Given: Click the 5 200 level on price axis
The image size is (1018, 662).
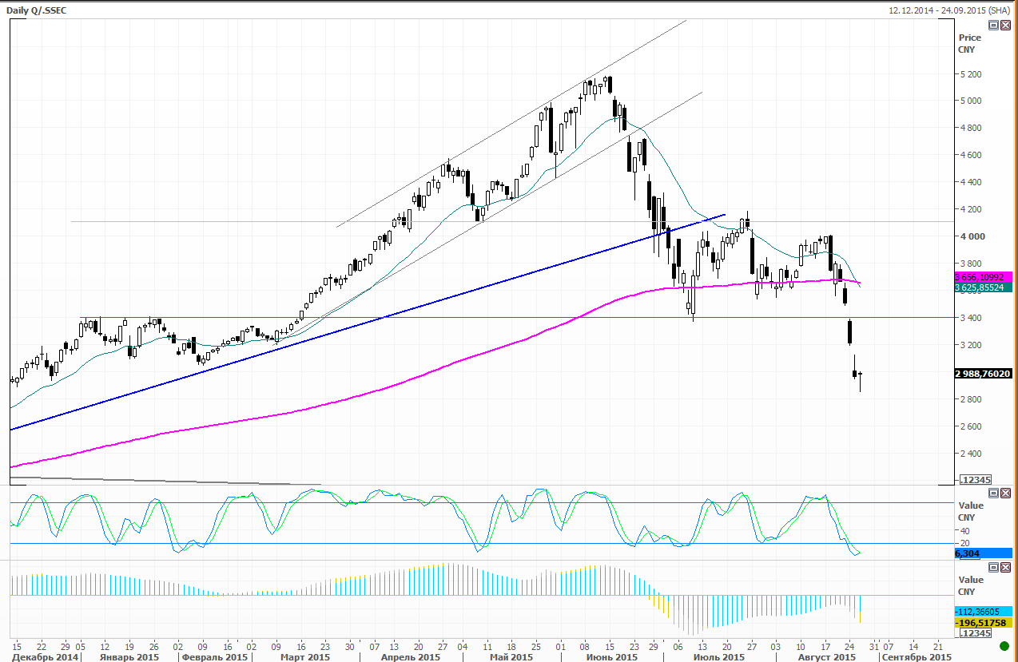Looking at the screenshot, I should pos(971,74).
